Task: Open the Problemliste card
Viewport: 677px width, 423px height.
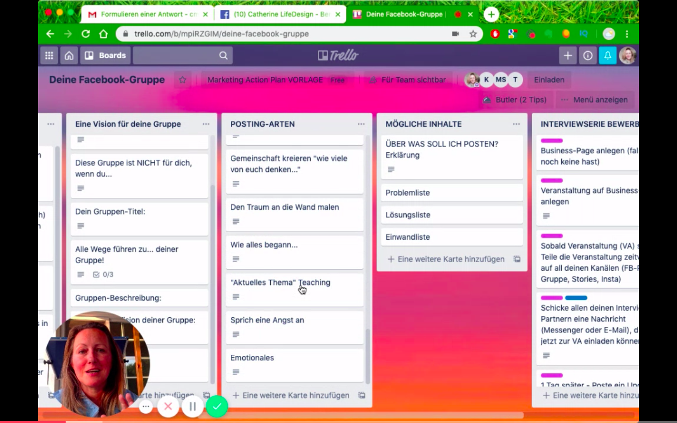Action: (x=451, y=193)
